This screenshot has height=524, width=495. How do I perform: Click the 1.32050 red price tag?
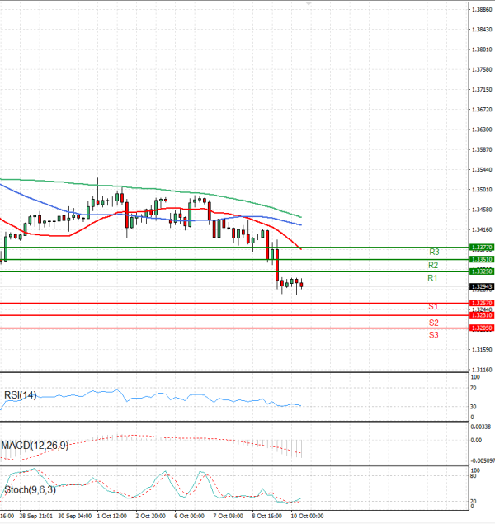(481, 328)
